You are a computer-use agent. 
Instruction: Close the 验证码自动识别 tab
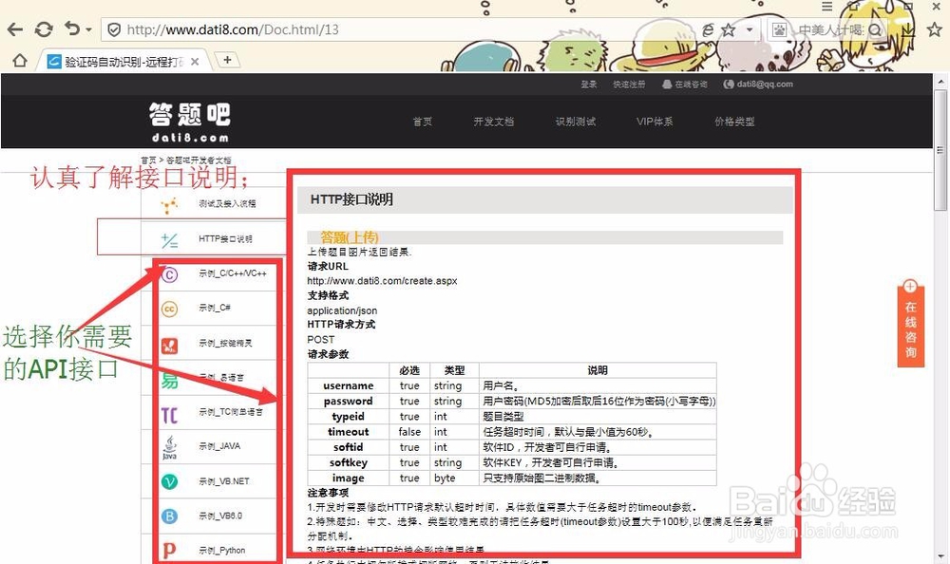(195, 61)
